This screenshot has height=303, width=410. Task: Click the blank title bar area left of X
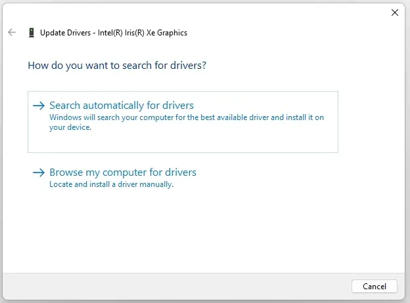197,12
